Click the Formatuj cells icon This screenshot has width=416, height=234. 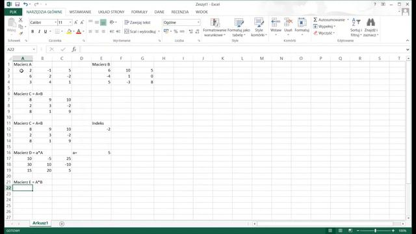click(x=302, y=22)
